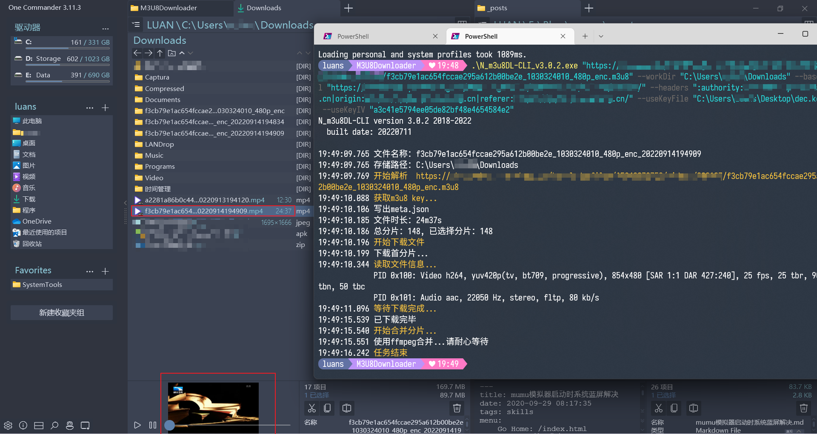Click the video preview seek slider handle
Viewport: 817px width, 434px height.
coord(170,425)
